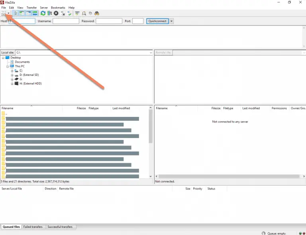Open the directory listing filters
The image size is (306, 235).
point(77,13)
